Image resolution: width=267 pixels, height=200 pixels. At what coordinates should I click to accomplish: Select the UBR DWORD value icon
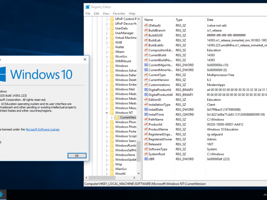[x=146, y=159]
